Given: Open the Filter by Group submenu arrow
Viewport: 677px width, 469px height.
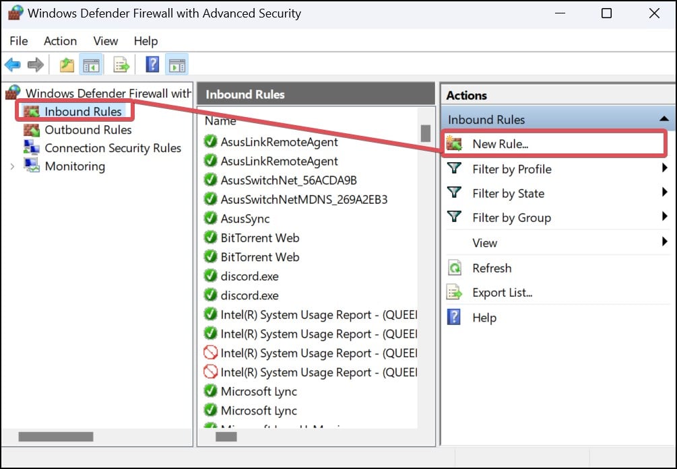Looking at the screenshot, I should (664, 216).
